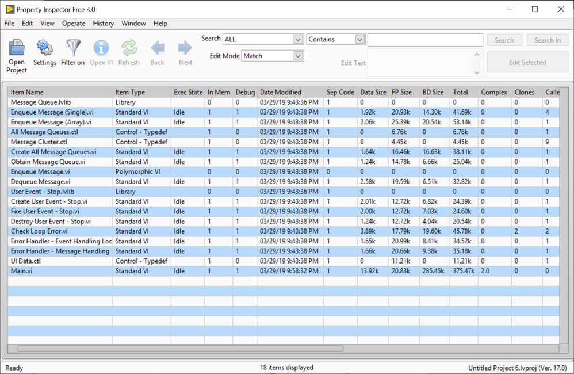This screenshot has width=574, height=374.
Task: Select the Dequeue Message.vi row
Action: [284, 181]
